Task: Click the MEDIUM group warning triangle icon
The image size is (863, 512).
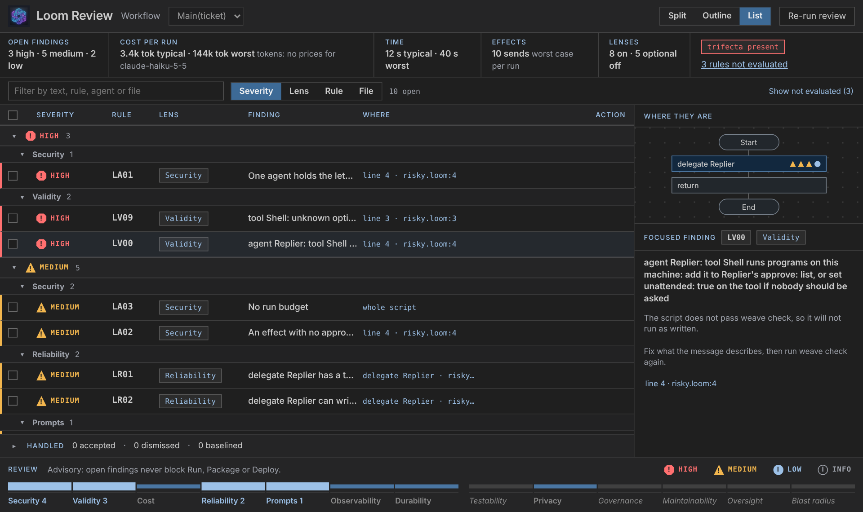Action: click(31, 268)
